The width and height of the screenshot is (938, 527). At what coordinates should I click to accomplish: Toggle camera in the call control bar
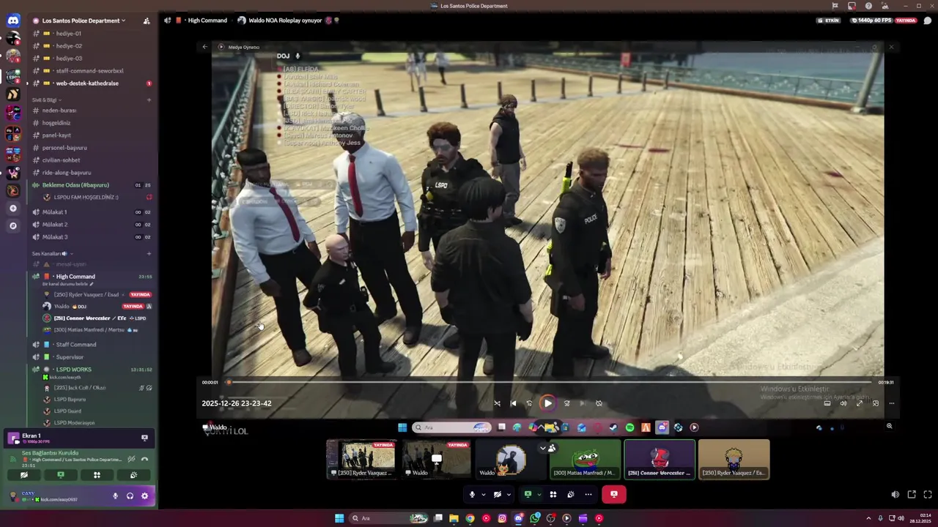point(498,494)
